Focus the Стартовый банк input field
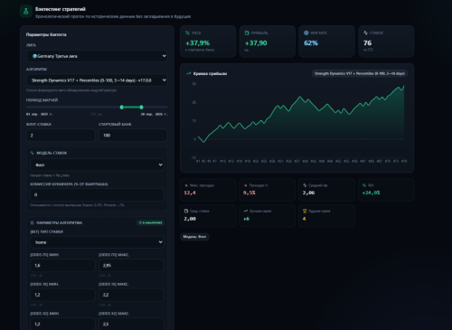452x330 pixels. [x=133, y=136]
